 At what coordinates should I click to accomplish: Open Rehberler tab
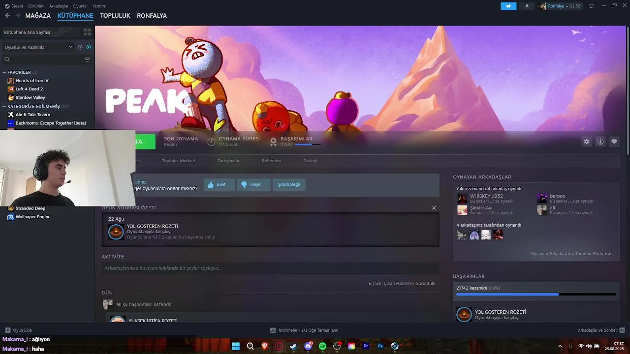pos(271,161)
